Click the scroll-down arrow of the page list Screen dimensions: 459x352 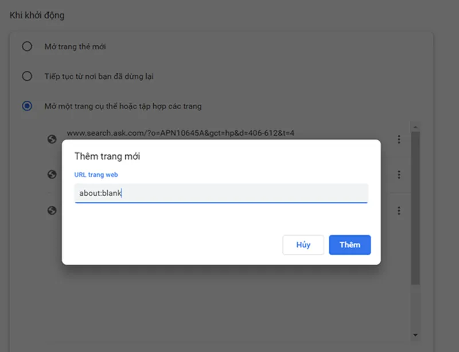415,335
